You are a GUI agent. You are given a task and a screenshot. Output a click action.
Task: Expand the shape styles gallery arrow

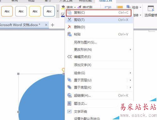point(58,11)
